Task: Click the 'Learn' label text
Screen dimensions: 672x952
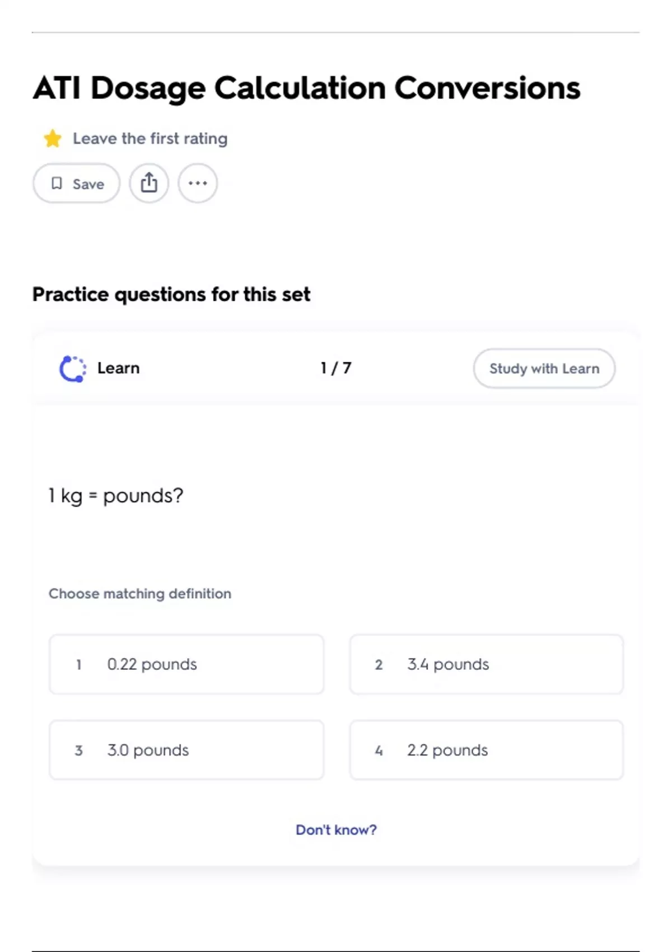Action: pos(118,368)
